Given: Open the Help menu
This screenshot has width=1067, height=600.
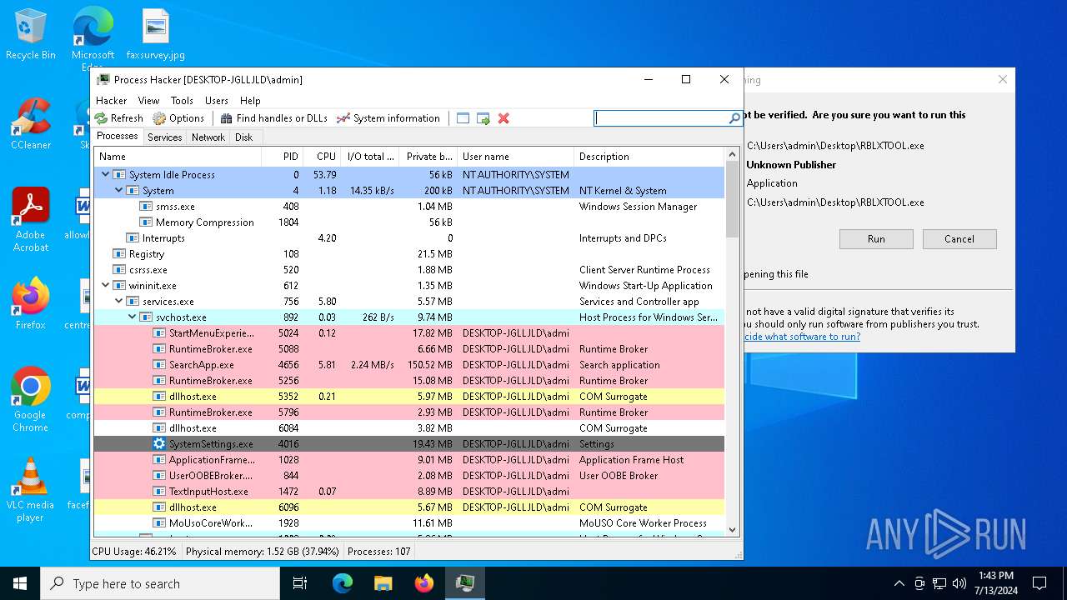Looking at the screenshot, I should tap(250, 100).
